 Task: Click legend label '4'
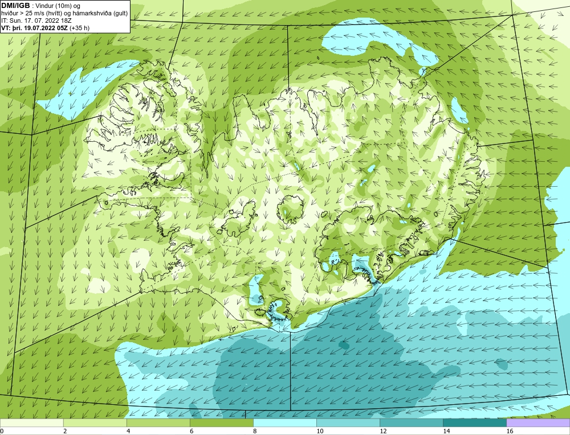128,431
